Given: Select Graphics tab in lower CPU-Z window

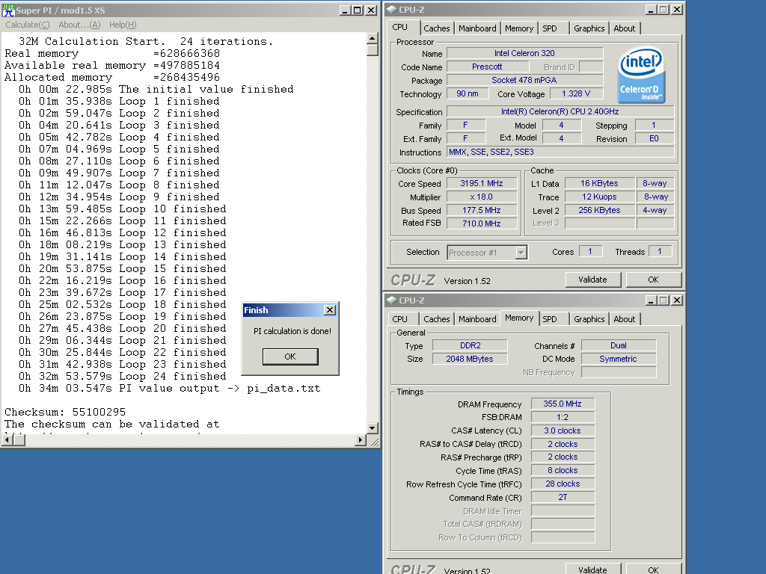Looking at the screenshot, I should coord(589,318).
